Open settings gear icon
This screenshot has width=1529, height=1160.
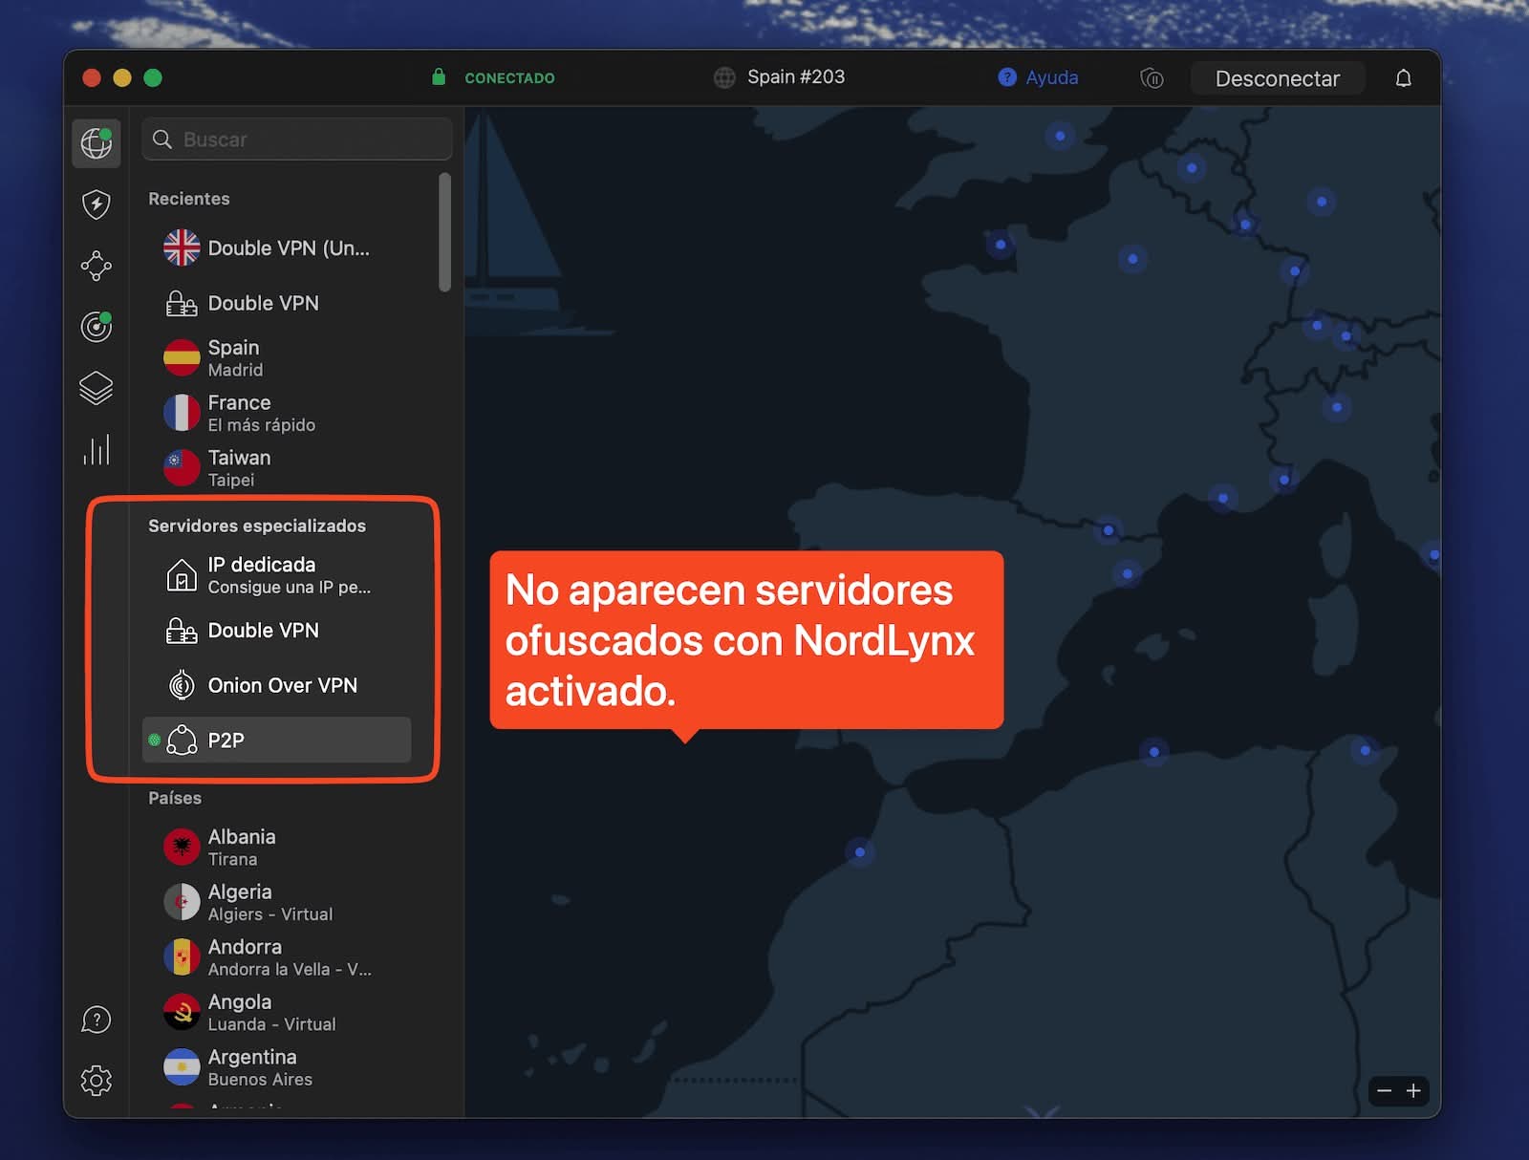point(97,1081)
